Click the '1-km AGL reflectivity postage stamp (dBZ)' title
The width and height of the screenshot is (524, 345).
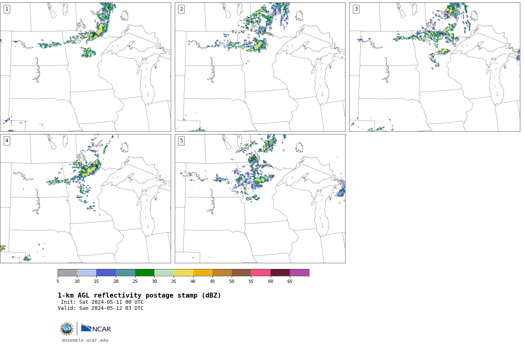coord(139,296)
